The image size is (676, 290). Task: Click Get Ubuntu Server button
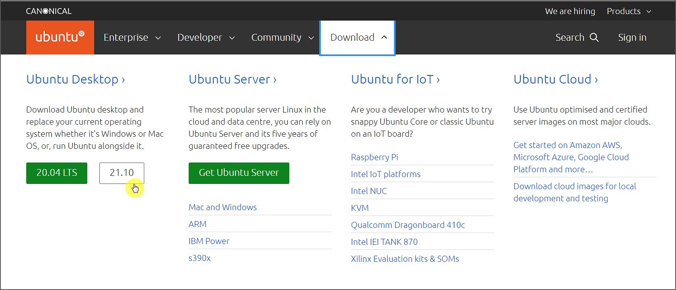click(x=239, y=173)
